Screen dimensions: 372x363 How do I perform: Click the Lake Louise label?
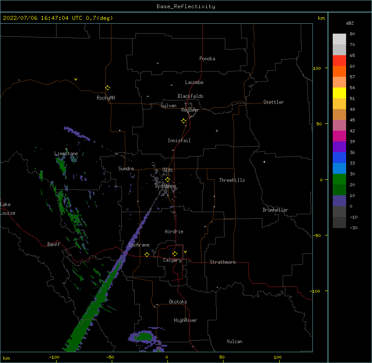tap(8, 209)
